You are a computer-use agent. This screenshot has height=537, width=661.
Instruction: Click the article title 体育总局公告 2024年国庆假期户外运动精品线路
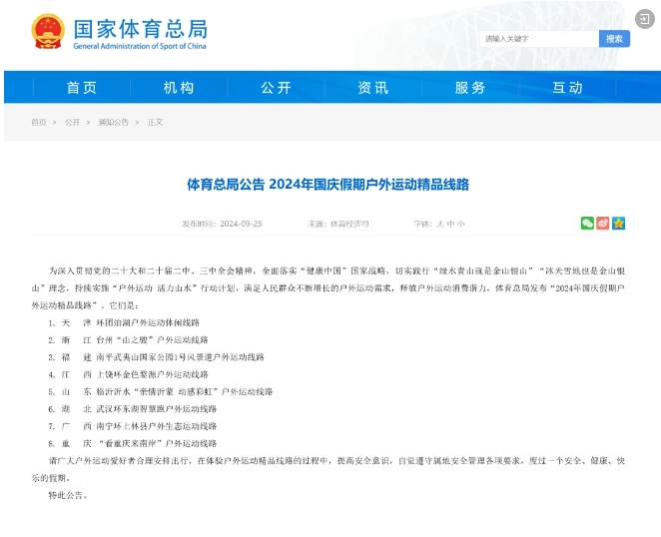(328, 185)
